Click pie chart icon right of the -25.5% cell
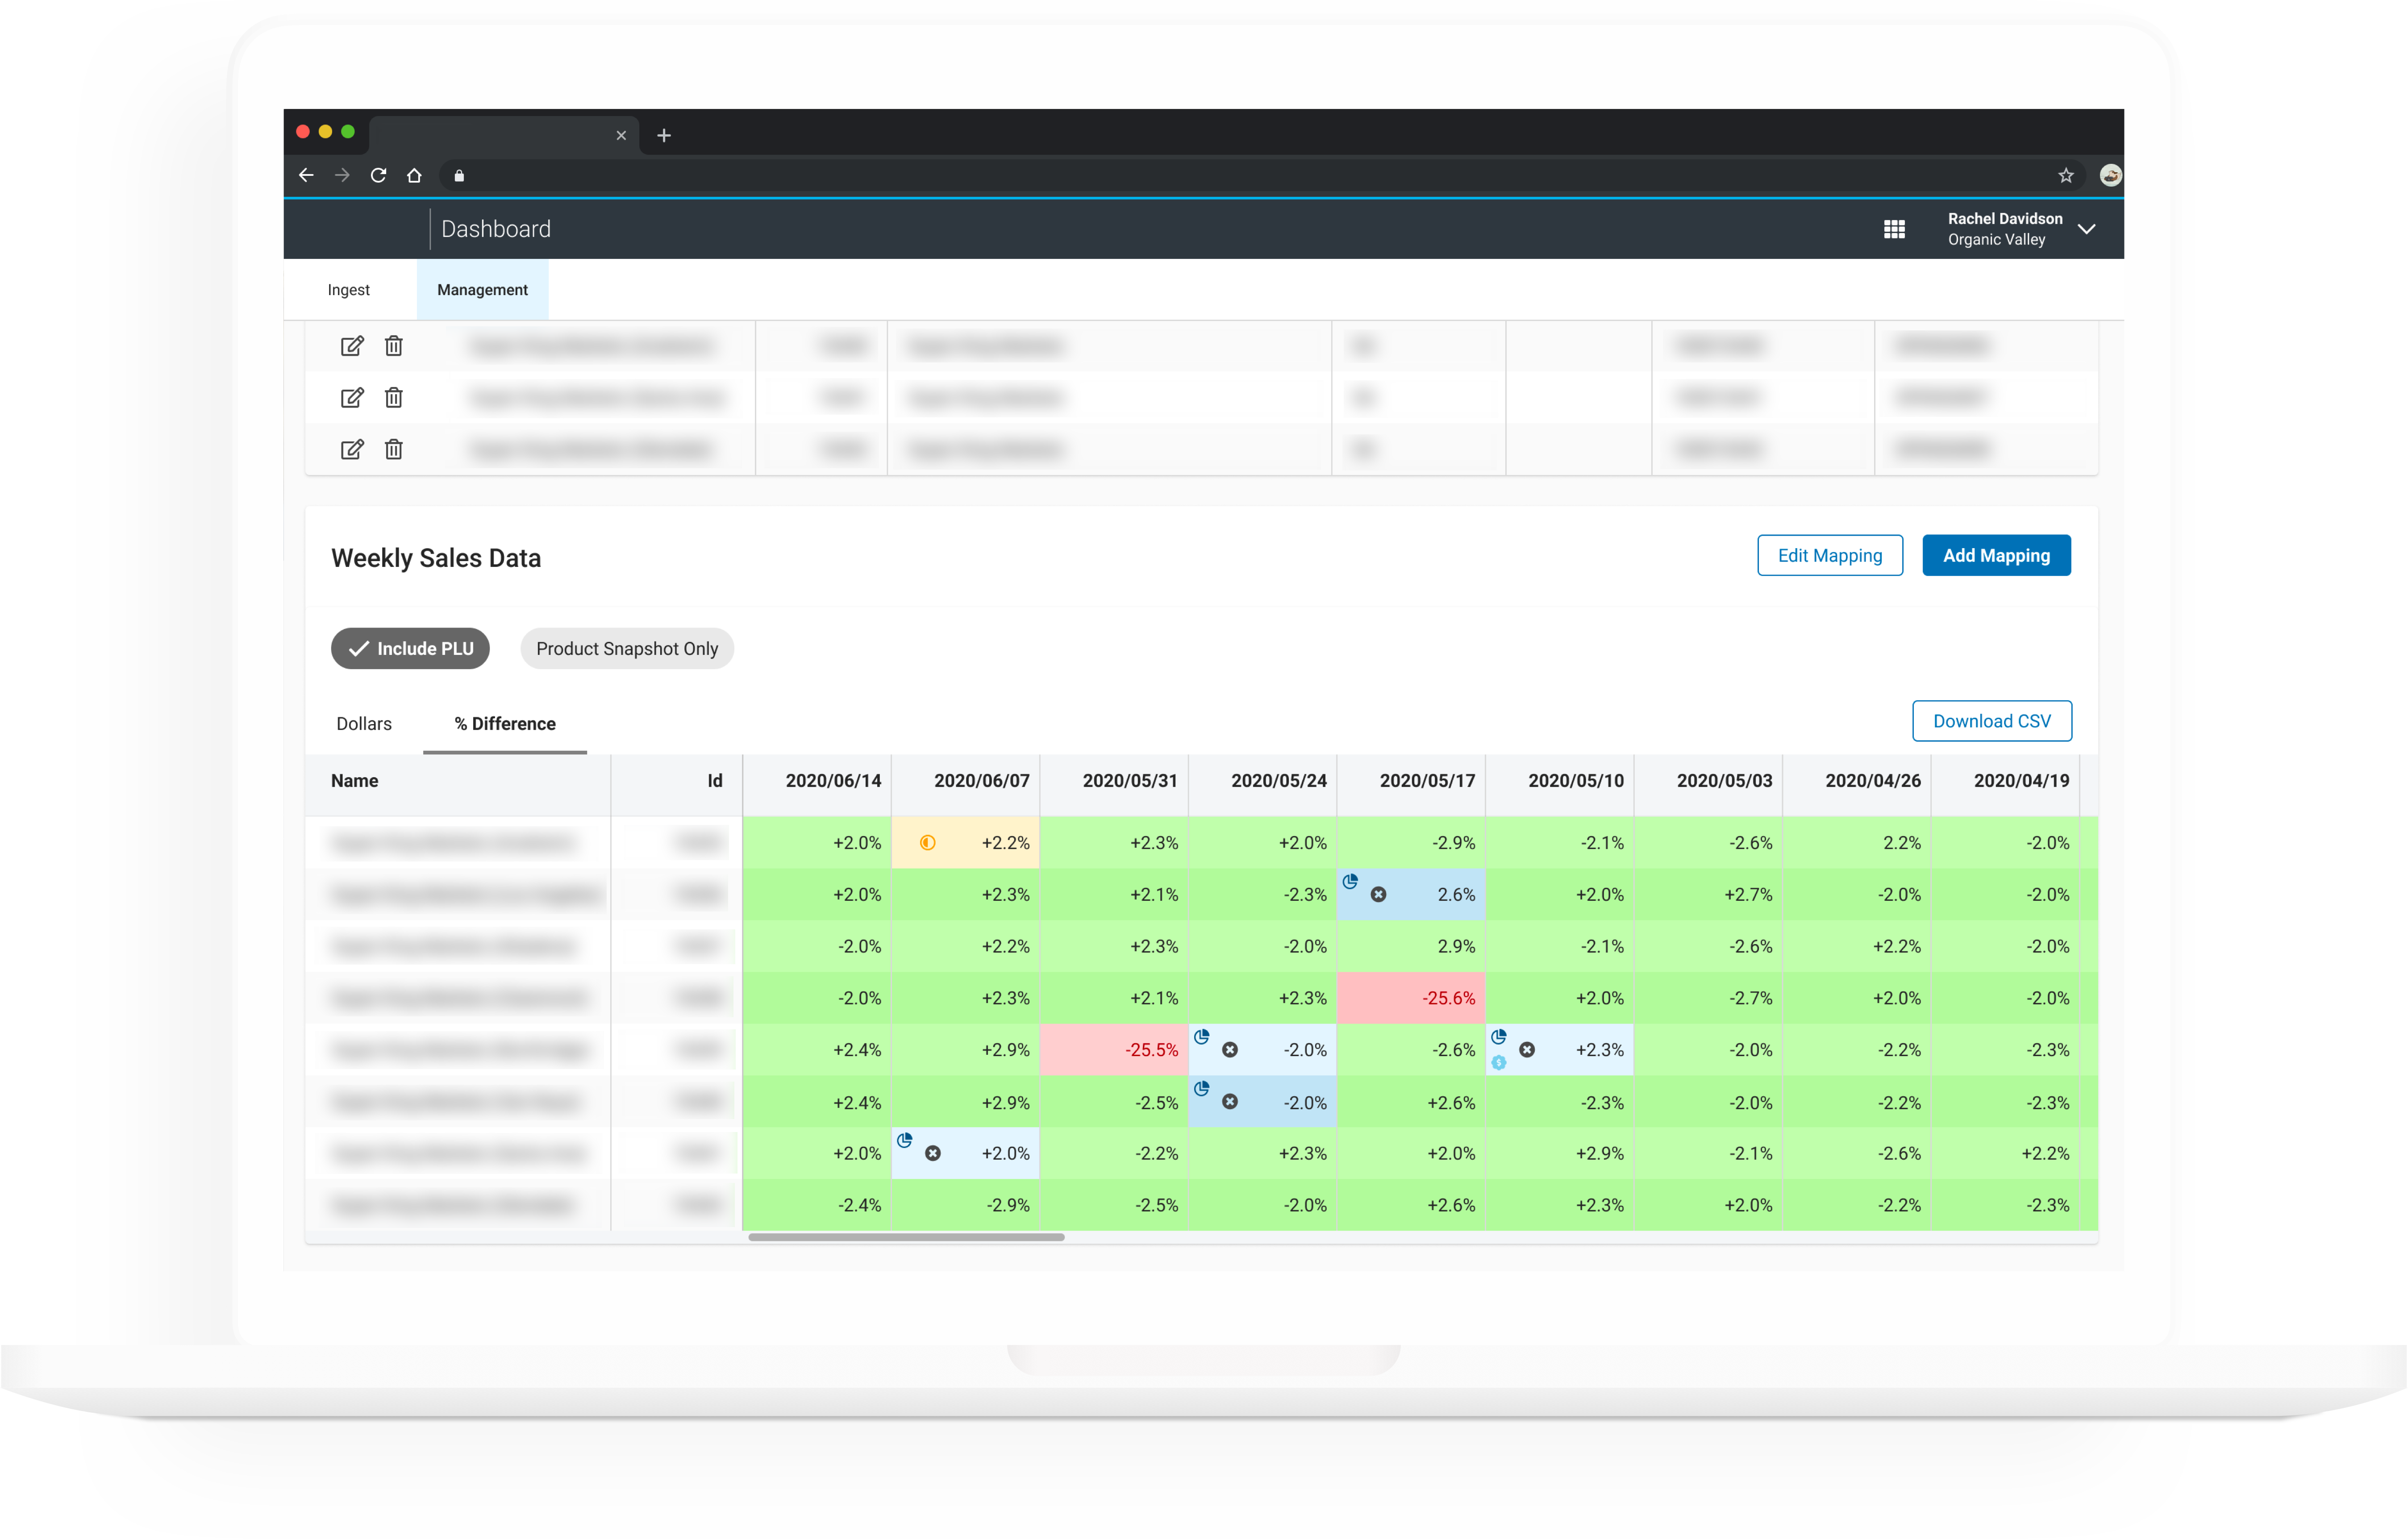The width and height of the screenshot is (2408, 1540). click(1202, 1037)
